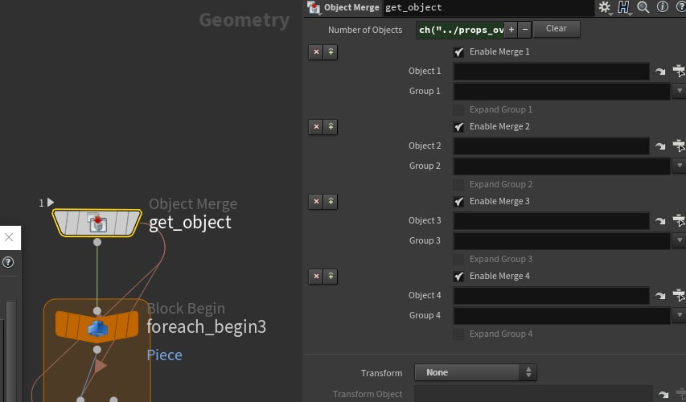Open the node info icon
Viewport: 686px width, 402px height.
[x=663, y=6]
